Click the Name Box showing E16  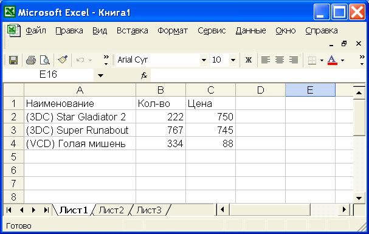point(49,75)
